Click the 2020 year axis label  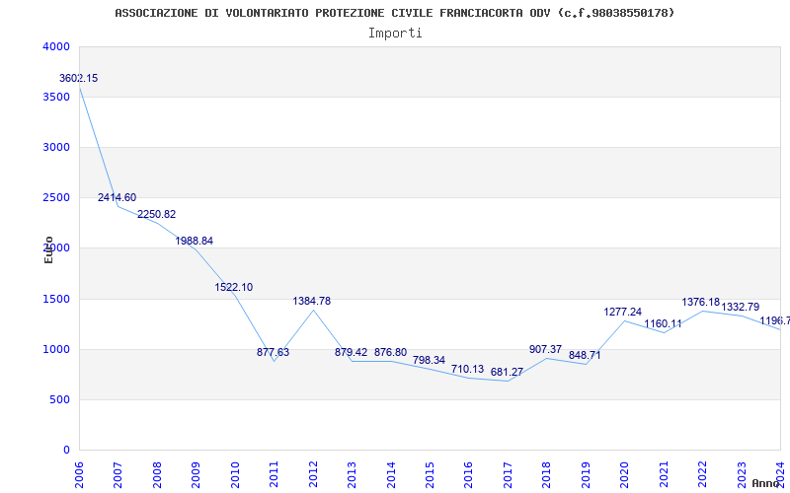point(625,472)
